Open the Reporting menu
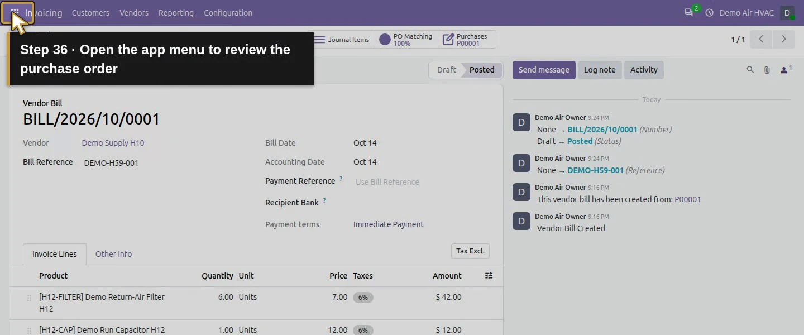Viewport: 804px width, 335px height. 176,12
